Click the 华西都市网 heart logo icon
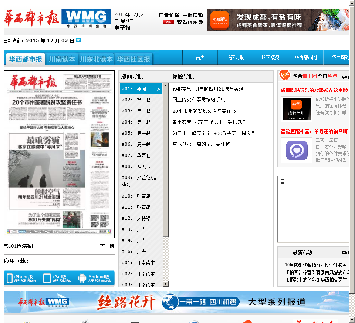Viewport: 355px width, 323px height. click(284, 75)
